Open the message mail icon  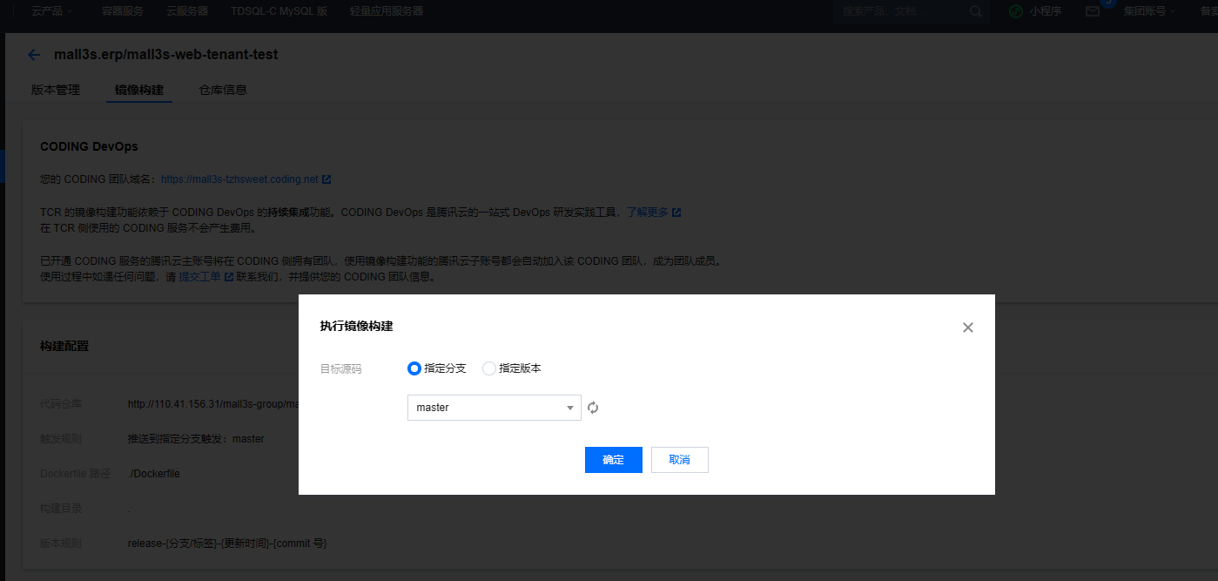(1093, 11)
